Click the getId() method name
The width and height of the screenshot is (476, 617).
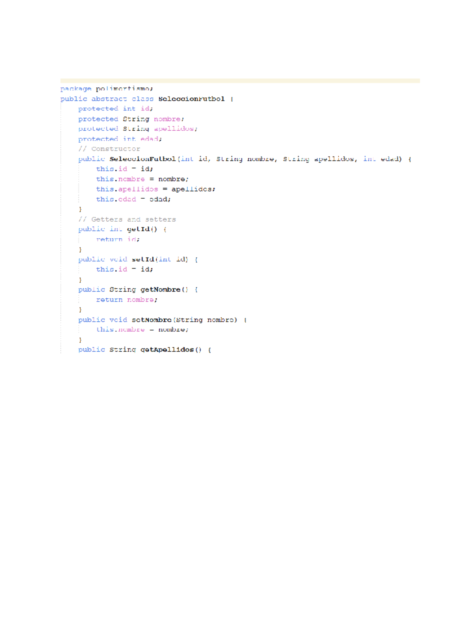[x=142, y=229]
